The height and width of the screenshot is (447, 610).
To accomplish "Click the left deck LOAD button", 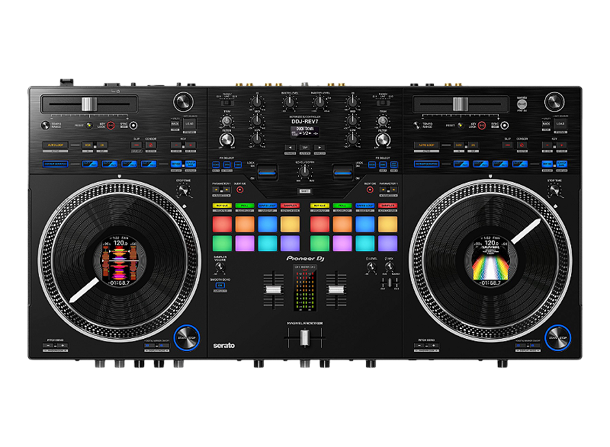I will [189, 124].
